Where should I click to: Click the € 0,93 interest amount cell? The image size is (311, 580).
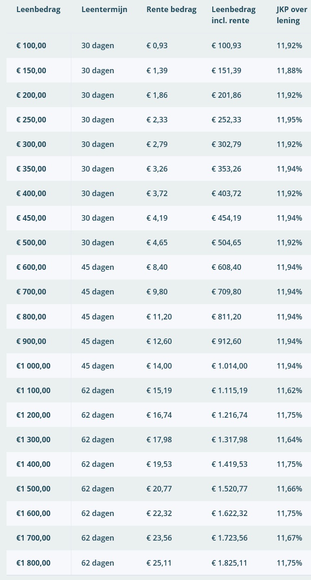(x=157, y=45)
